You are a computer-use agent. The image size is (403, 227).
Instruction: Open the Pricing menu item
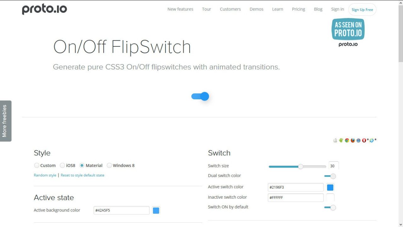(x=298, y=9)
